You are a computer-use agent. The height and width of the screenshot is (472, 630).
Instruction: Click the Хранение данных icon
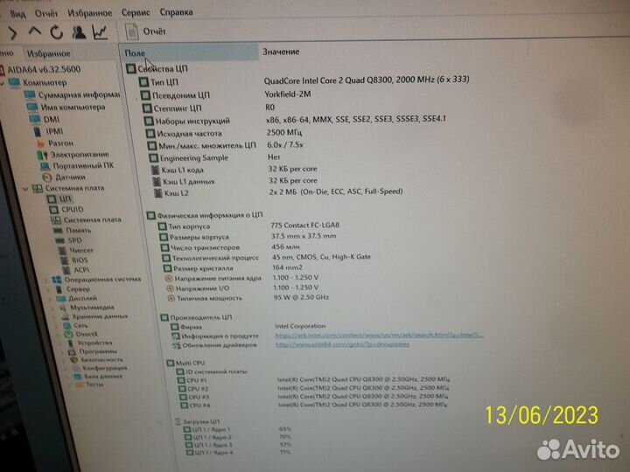point(65,317)
